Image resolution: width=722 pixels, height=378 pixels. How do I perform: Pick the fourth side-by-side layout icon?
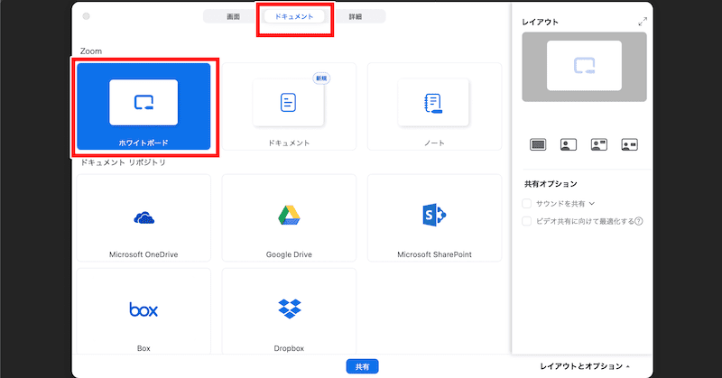point(629,144)
